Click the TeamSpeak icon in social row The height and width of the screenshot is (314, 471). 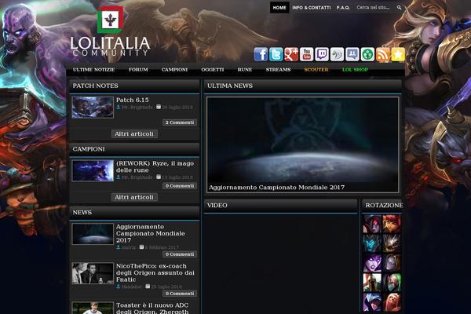pos(337,54)
